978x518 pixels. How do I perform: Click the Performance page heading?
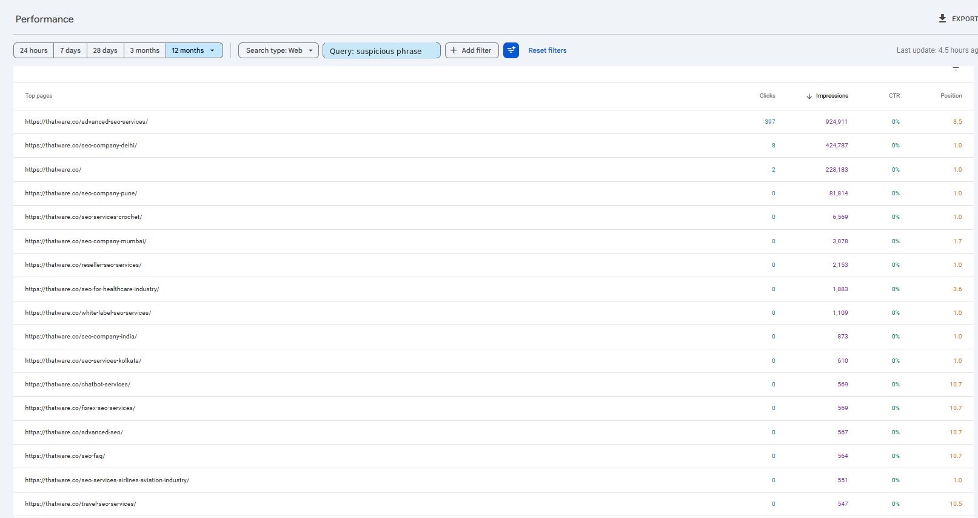45,19
